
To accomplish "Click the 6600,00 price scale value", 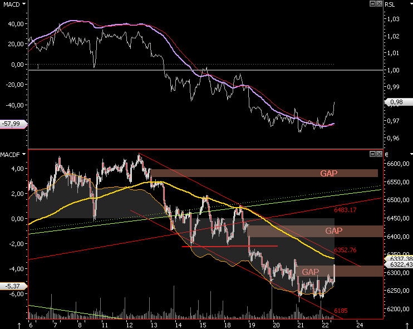I will pos(398,164).
